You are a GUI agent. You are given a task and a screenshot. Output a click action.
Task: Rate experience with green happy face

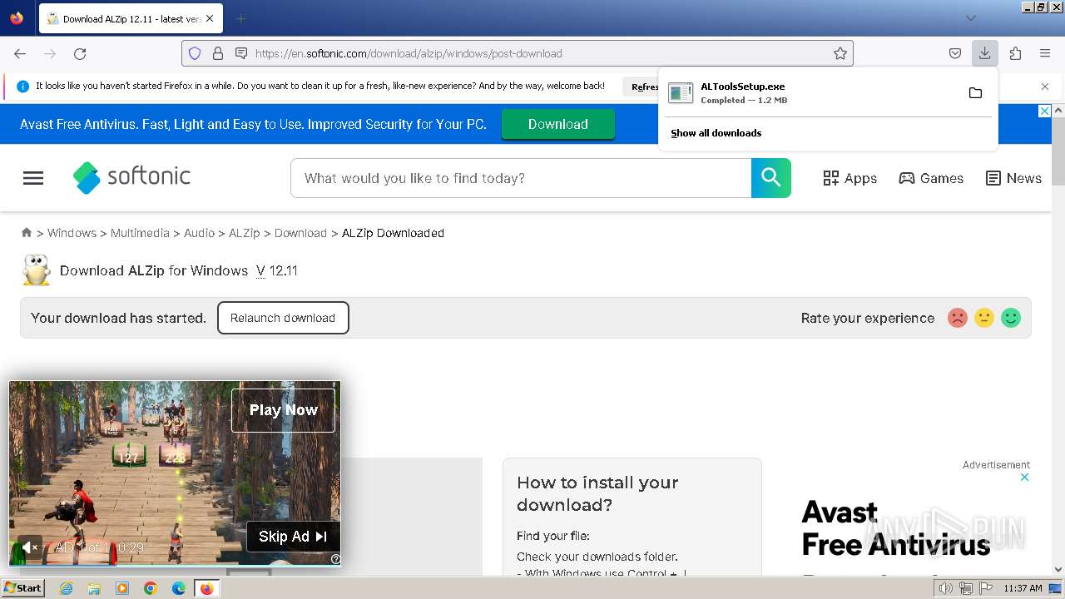point(1011,318)
